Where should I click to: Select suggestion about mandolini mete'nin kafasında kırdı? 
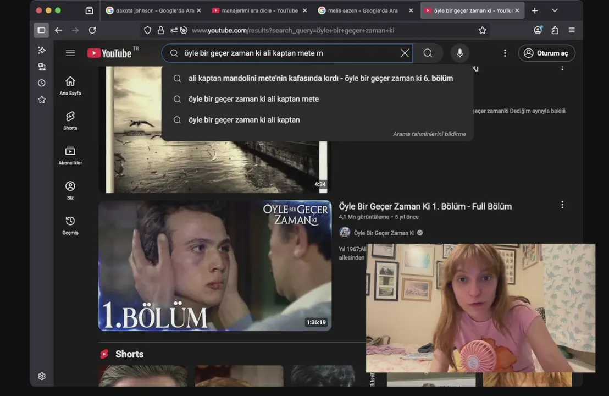317,78
